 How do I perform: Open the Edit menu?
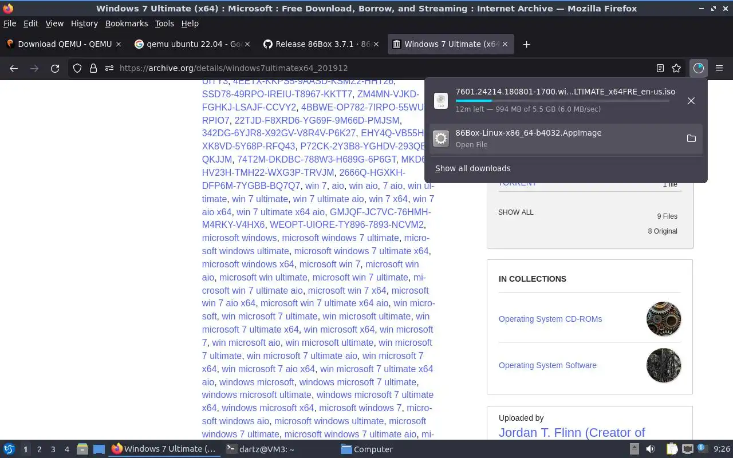coord(31,23)
